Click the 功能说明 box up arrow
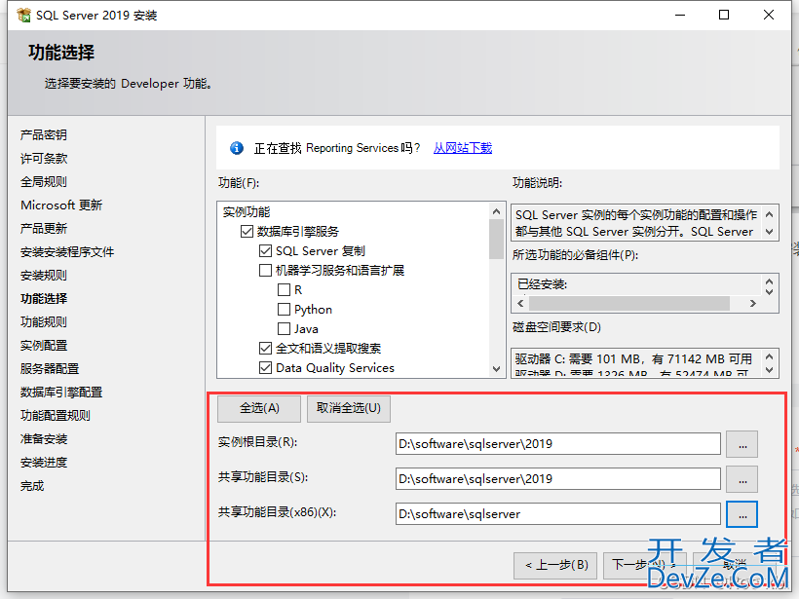The image size is (799, 599). pos(770,215)
